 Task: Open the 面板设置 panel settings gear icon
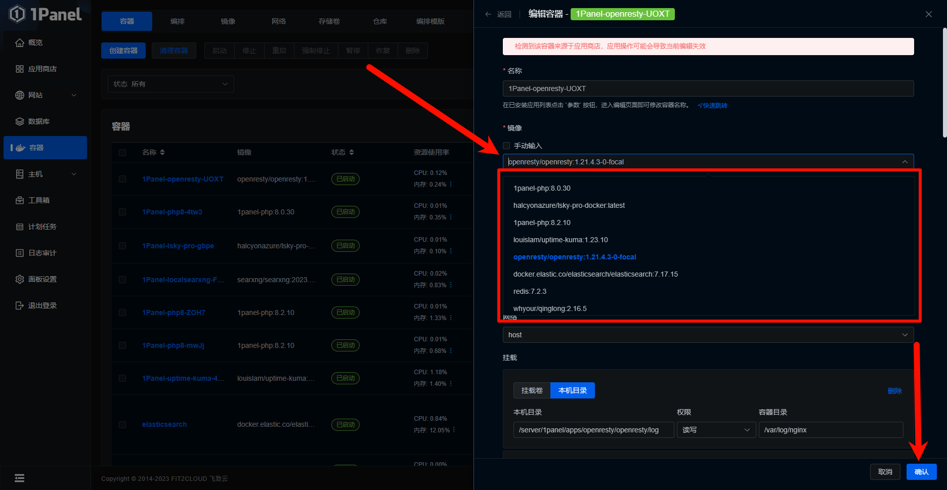coord(20,279)
